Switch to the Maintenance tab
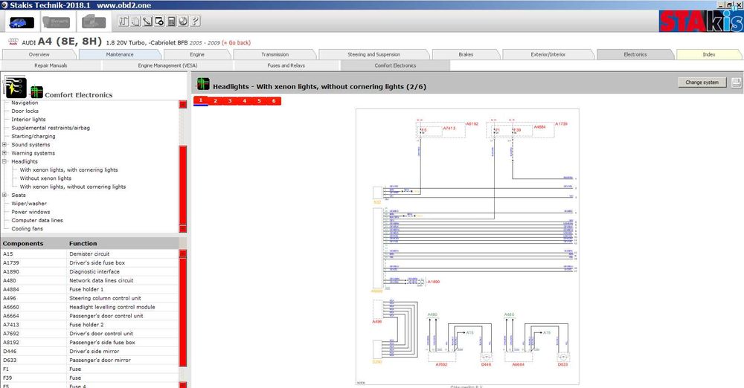 (120, 54)
